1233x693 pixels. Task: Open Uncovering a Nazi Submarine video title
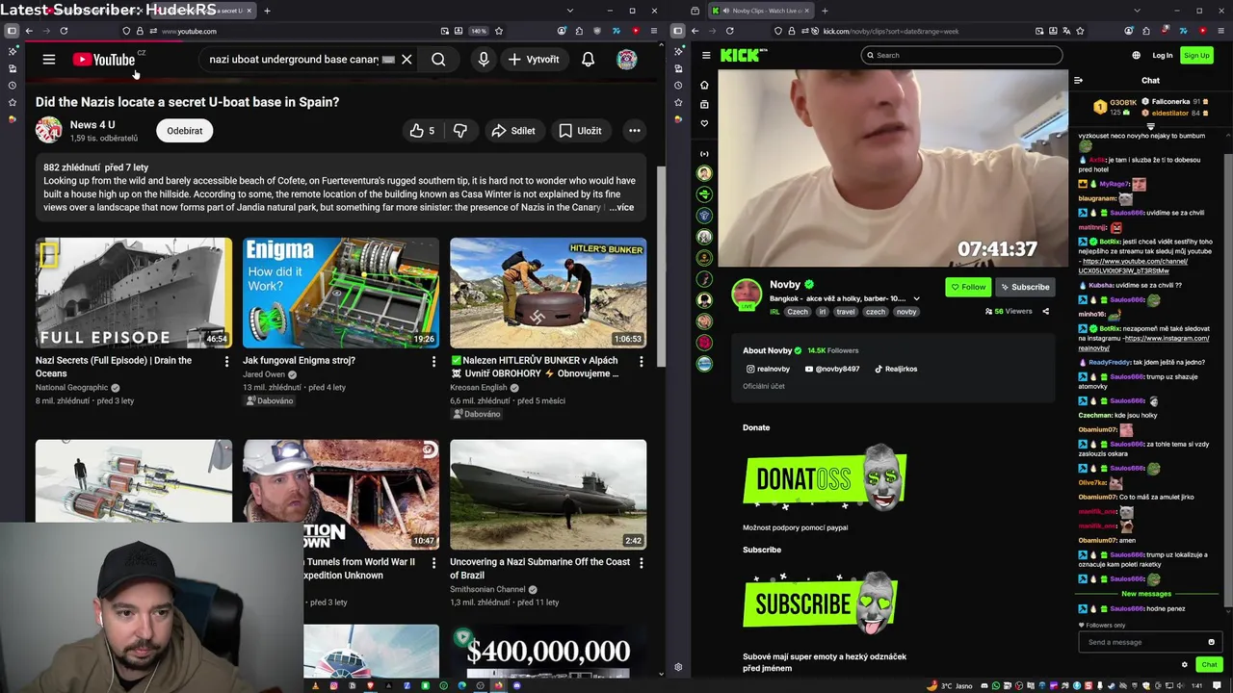point(539,568)
